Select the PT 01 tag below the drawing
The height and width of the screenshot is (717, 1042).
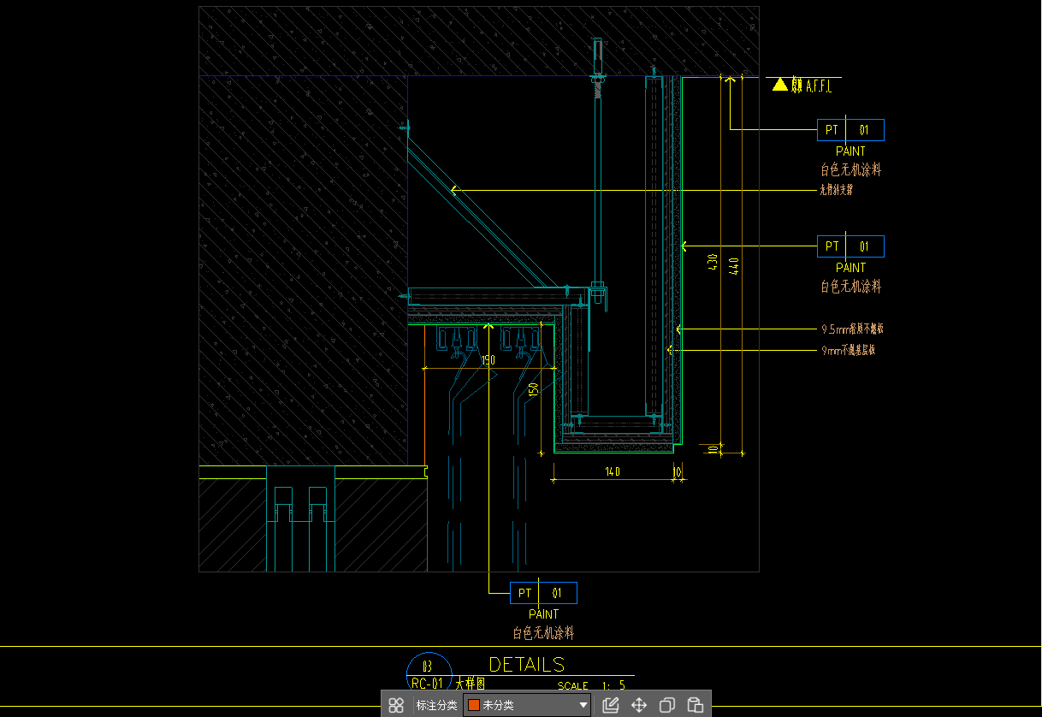click(x=543, y=593)
